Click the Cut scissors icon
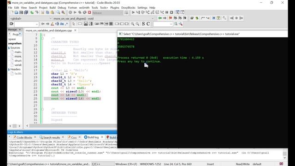 pyautogui.click(x=43, y=12)
